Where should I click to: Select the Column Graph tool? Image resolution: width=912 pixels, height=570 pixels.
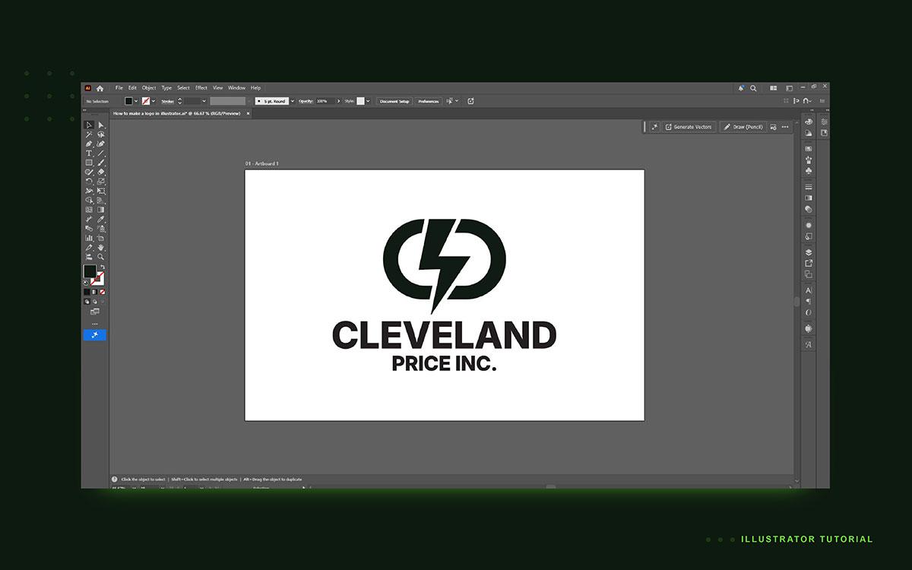(89, 238)
